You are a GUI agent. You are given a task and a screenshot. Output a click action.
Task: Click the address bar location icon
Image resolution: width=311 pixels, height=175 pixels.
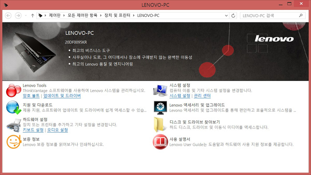click(x=40, y=15)
